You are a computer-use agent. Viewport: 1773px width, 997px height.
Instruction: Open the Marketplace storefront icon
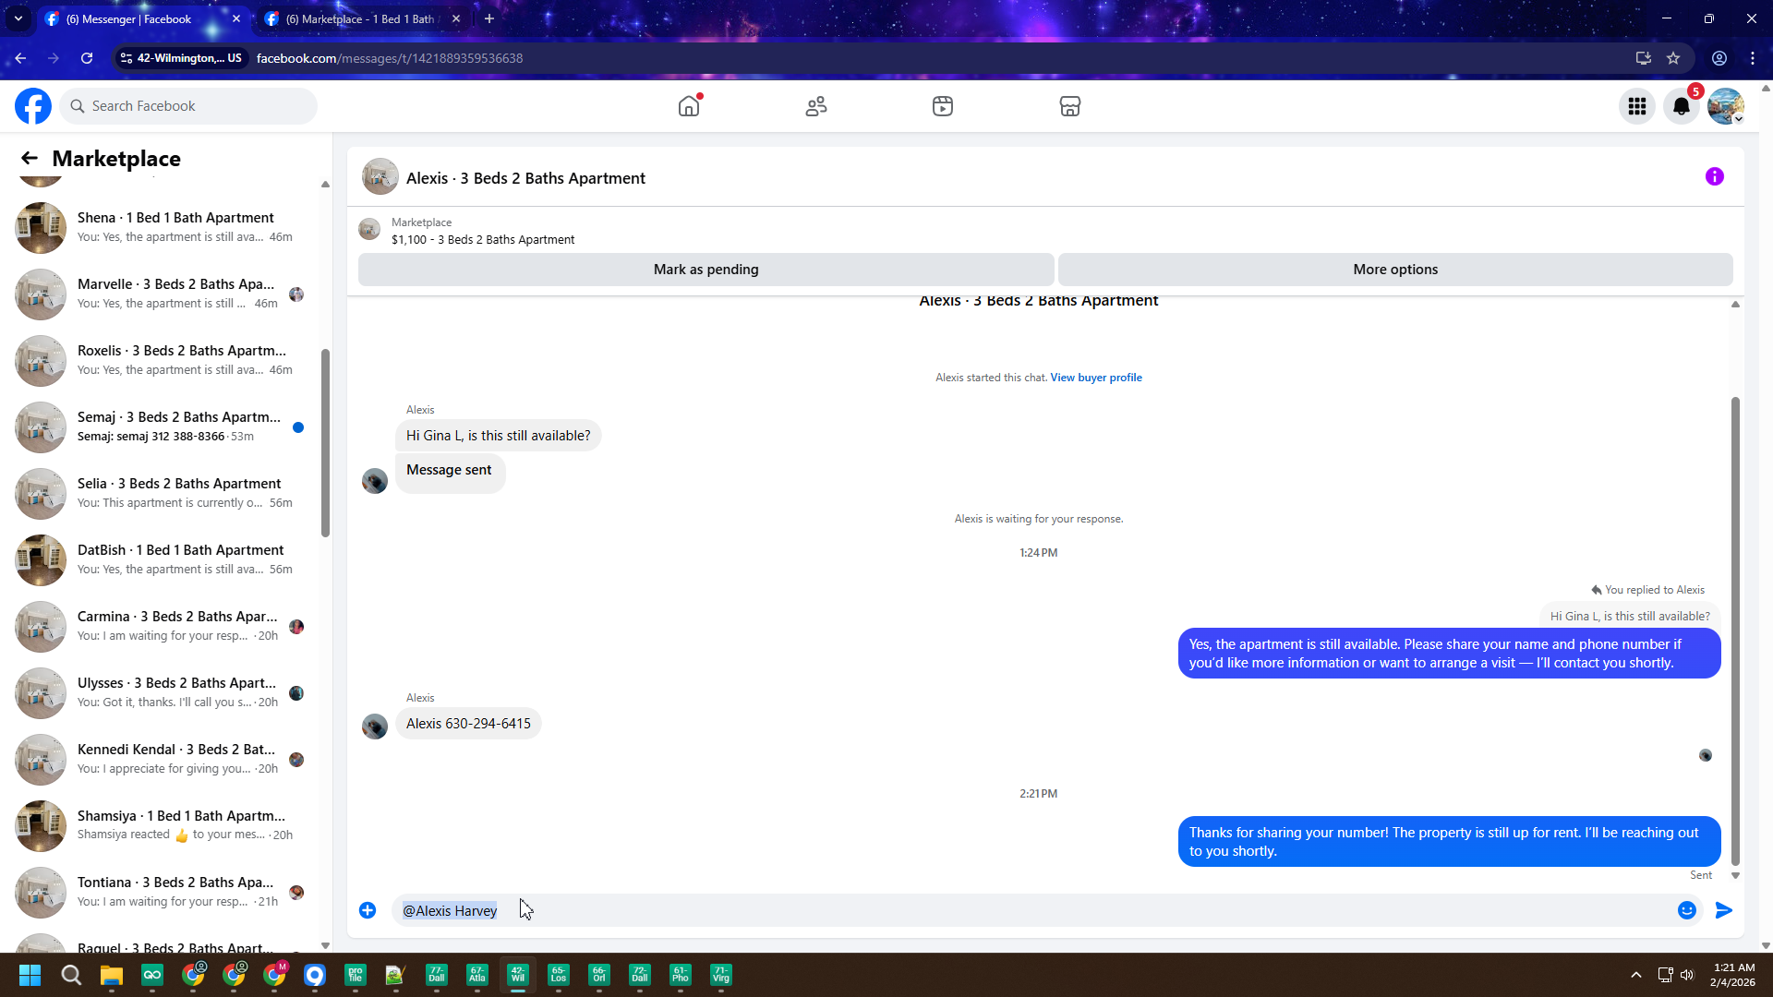[x=1069, y=106]
